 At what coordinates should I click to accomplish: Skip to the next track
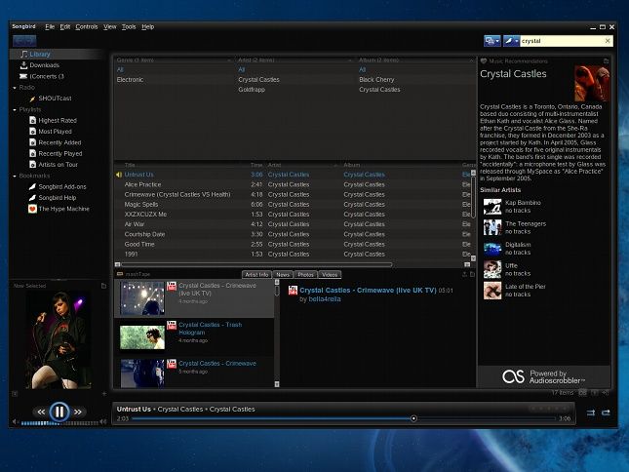78,412
